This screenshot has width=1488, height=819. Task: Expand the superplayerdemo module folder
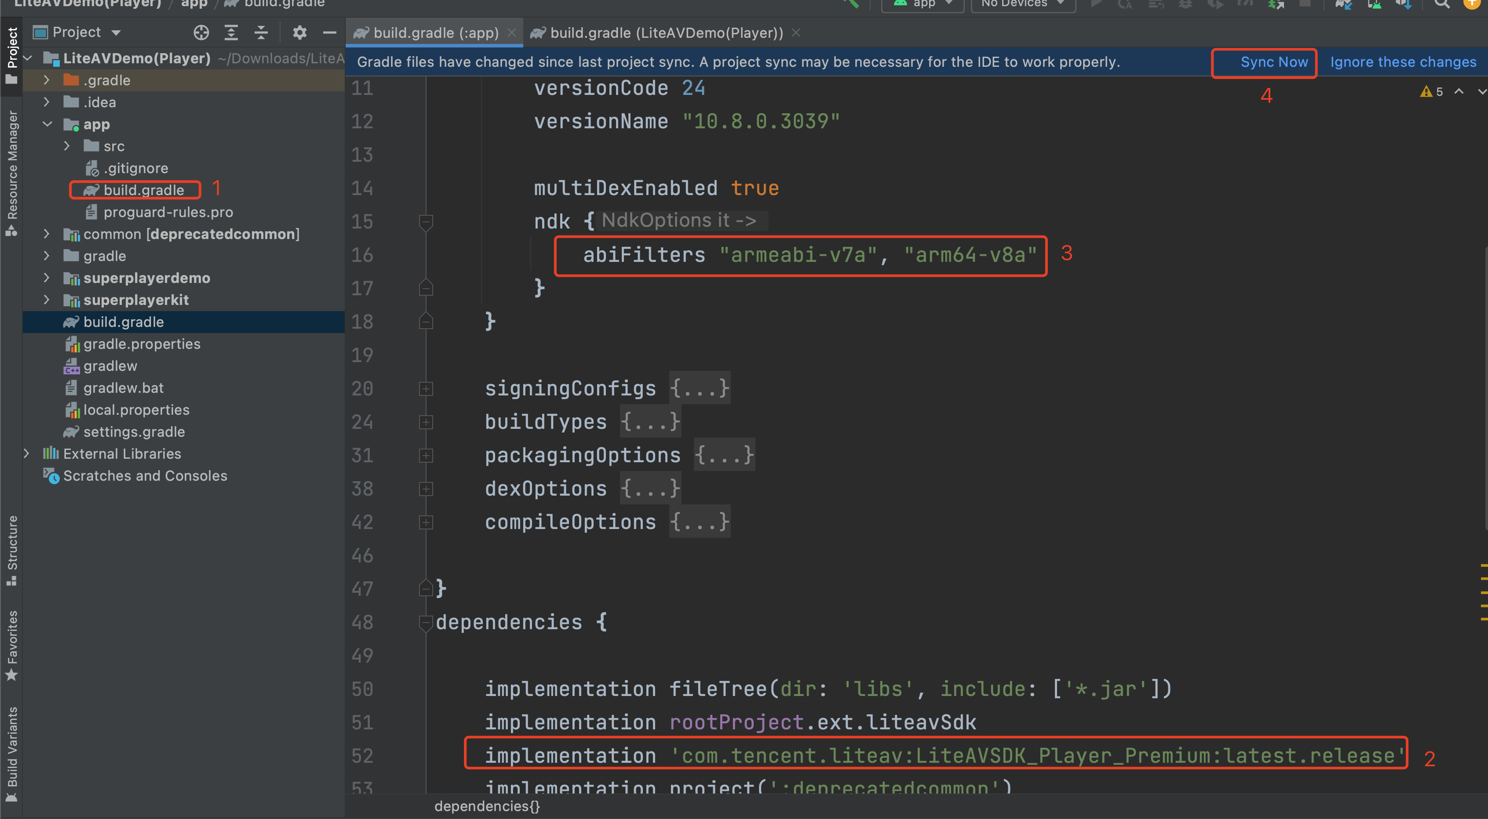[47, 278]
